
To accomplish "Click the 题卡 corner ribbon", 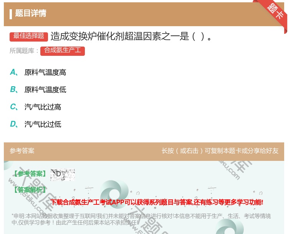I will 275,12.
